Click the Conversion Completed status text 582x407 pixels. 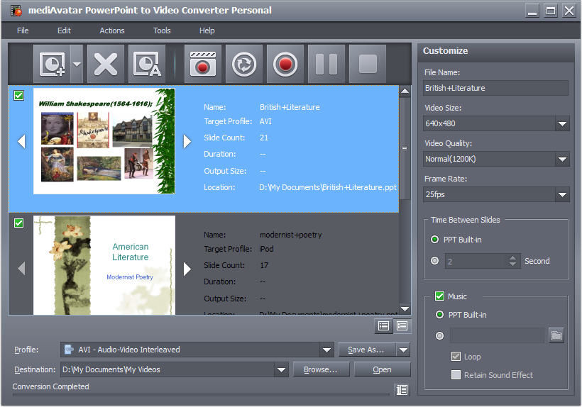point(51,386)
